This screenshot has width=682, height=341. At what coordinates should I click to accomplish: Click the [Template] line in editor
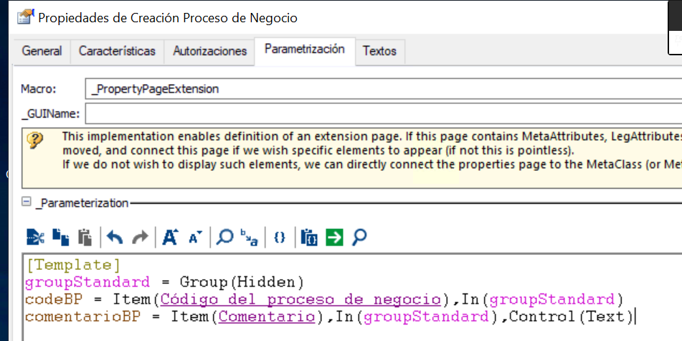[73, 264]
